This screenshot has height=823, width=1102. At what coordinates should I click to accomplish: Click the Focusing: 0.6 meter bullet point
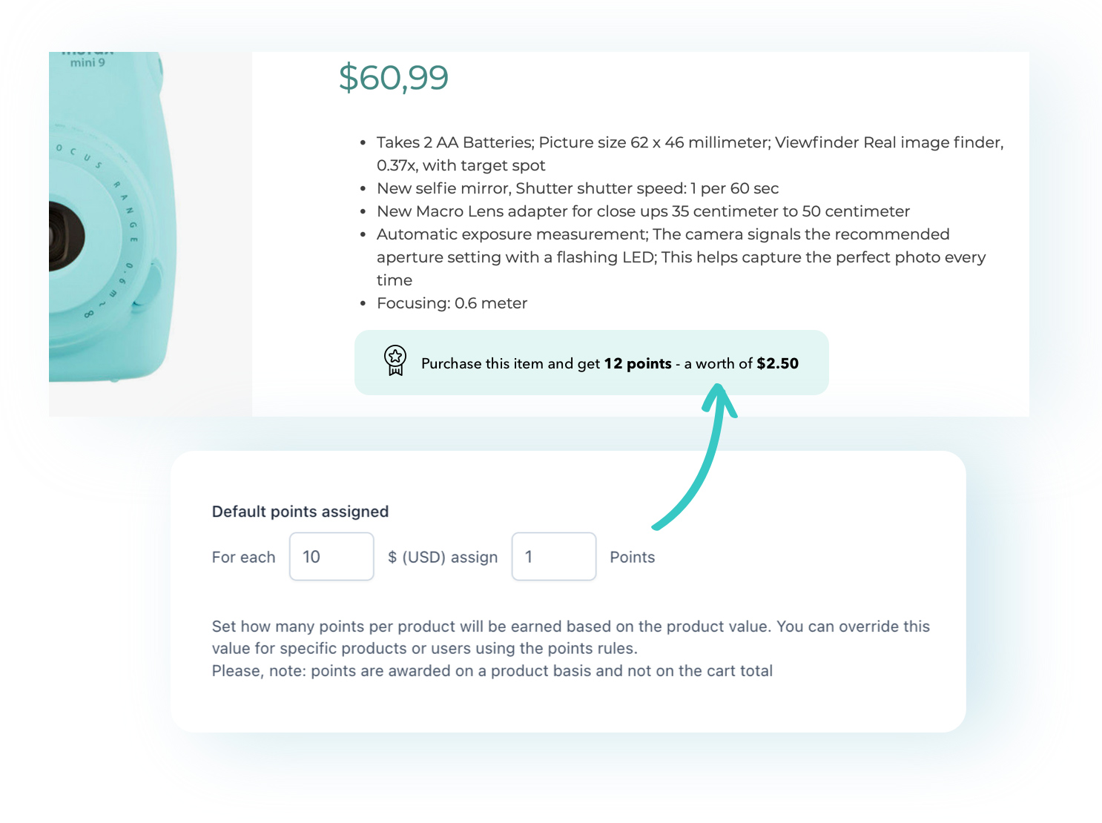click(x=451, y=303)
